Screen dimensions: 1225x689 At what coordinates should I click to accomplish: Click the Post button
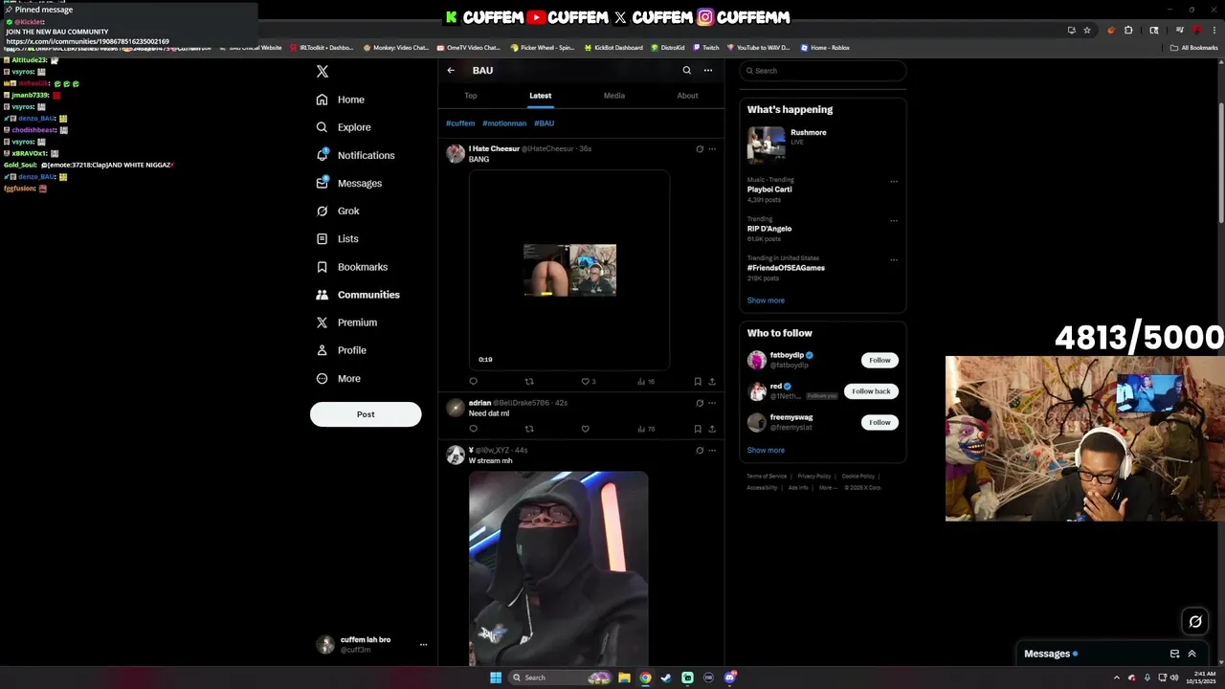pyautogui.click(x=366, y=414)
